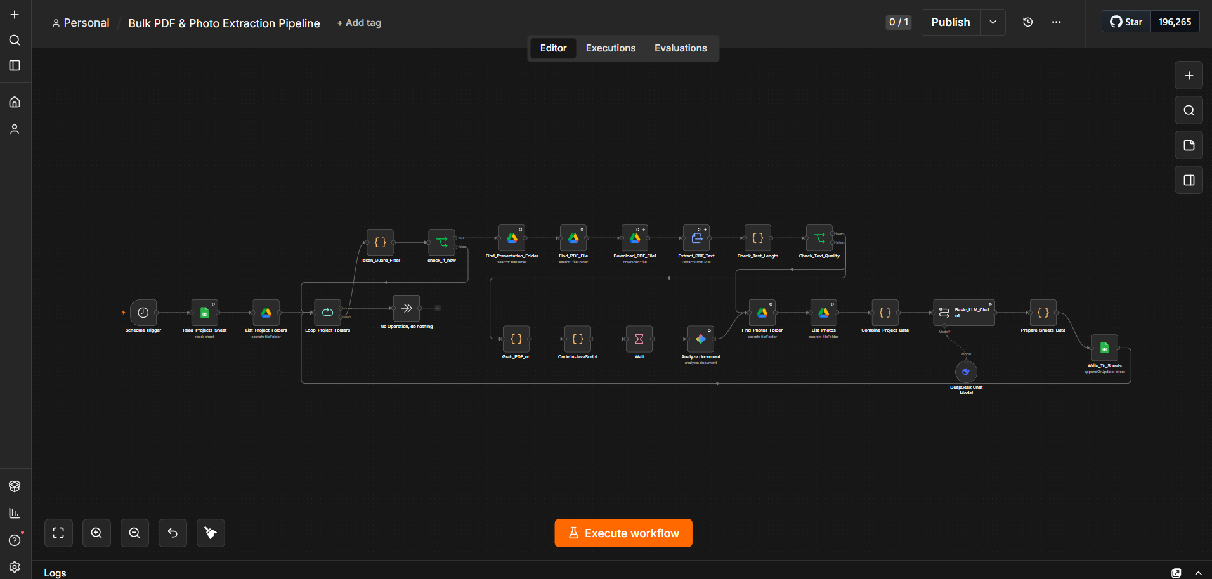Click the No Operation node

pos(407,308)
